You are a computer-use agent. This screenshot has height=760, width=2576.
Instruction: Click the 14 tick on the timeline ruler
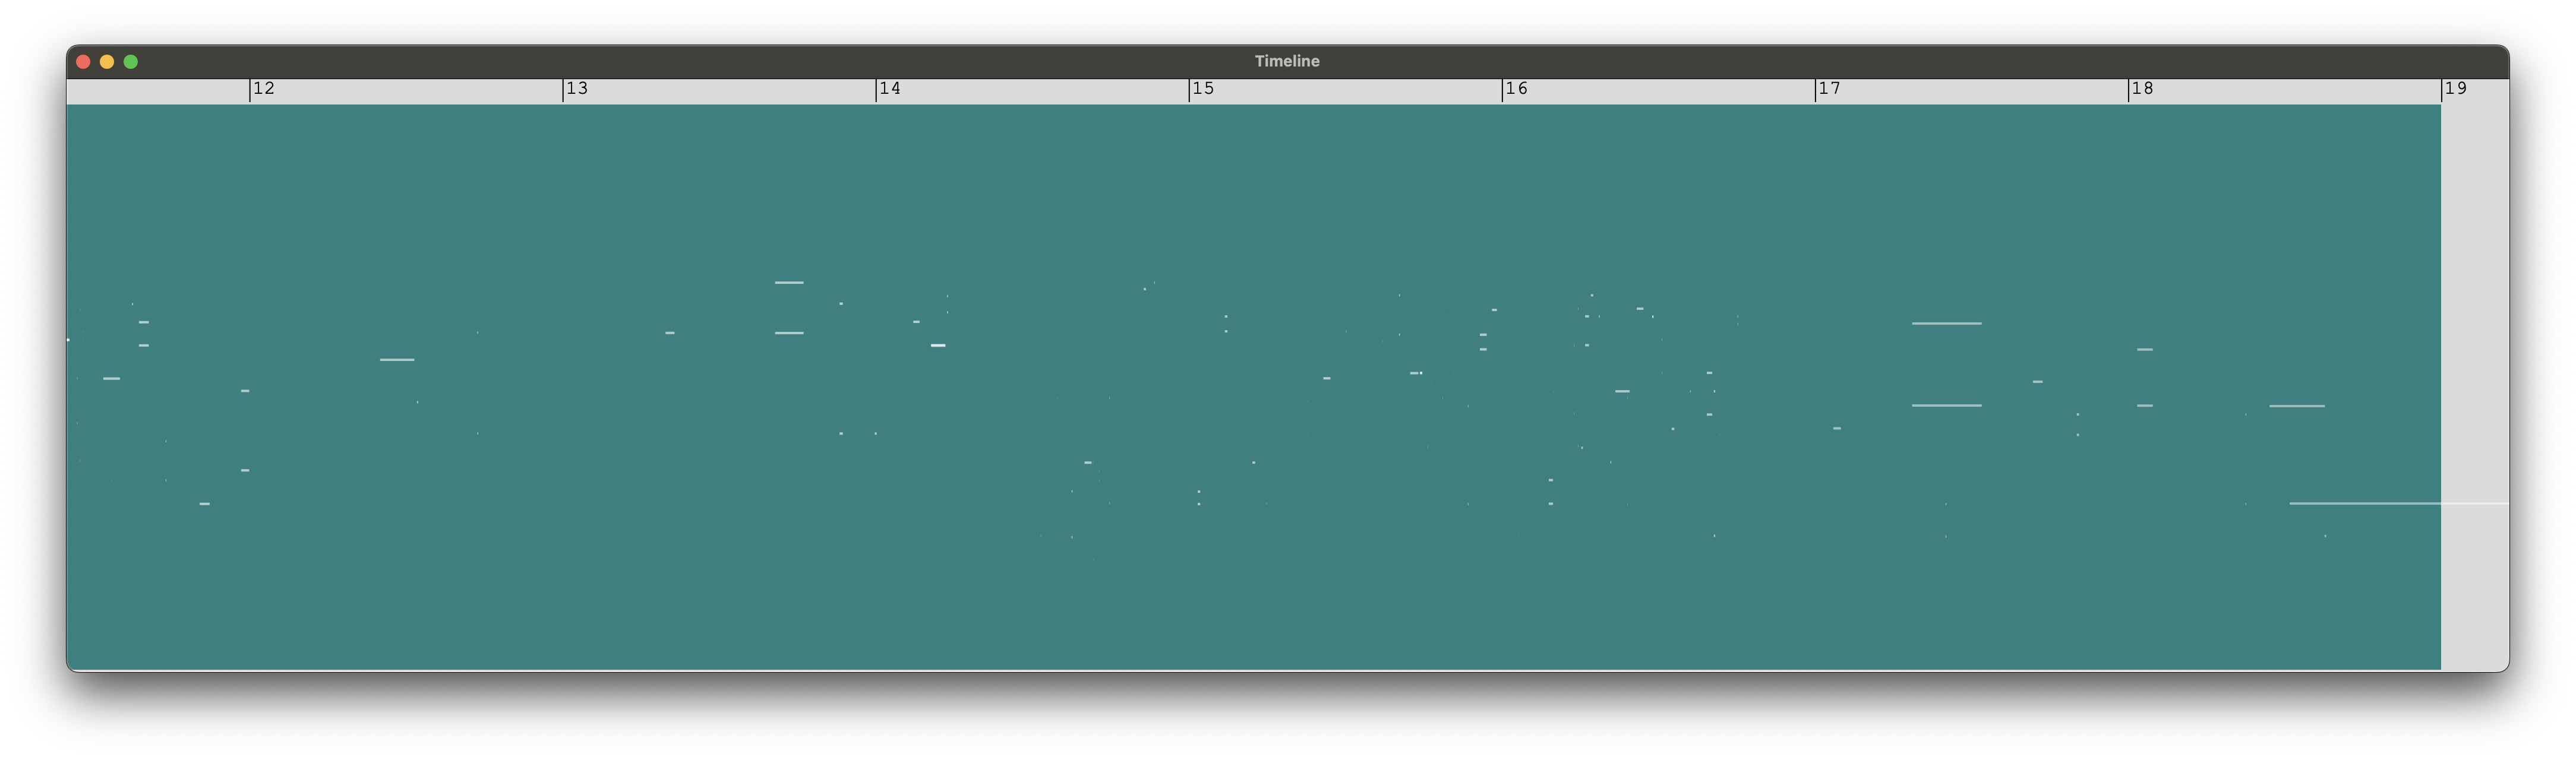[889, 89]
